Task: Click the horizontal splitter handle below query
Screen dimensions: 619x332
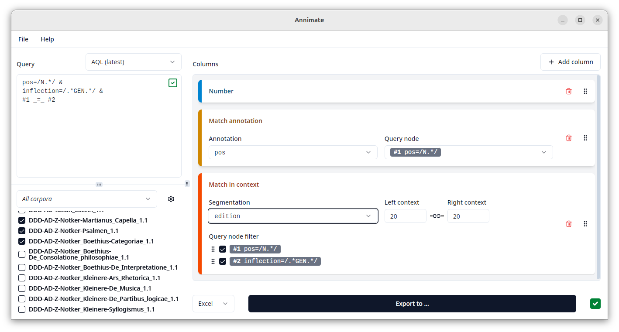Action: coord(99,185)
